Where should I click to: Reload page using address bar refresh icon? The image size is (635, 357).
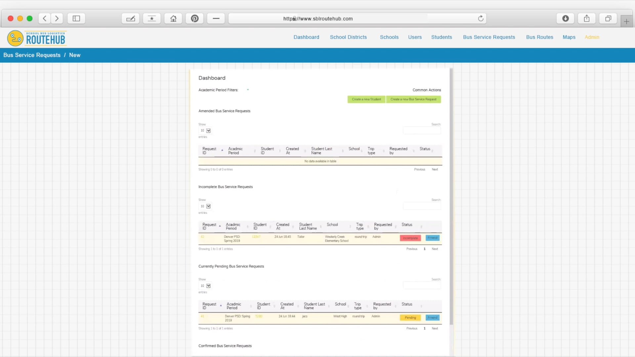(481, 19)
